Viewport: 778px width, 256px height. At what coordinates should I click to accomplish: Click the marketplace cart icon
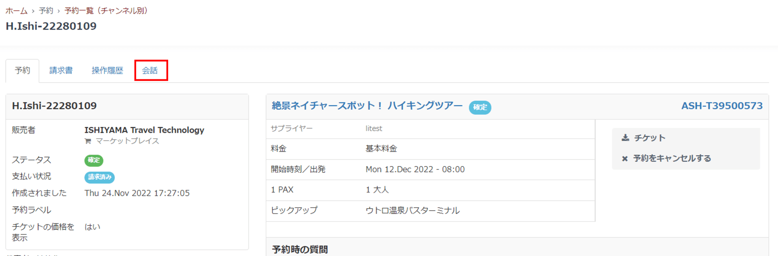point(88,141)
